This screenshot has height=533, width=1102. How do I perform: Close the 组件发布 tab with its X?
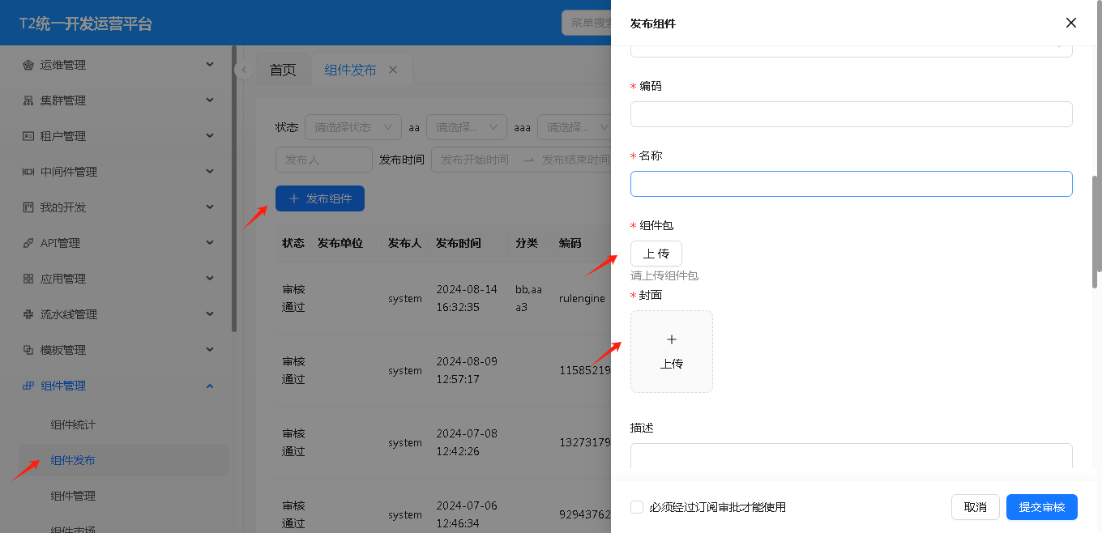pos(393,70)
